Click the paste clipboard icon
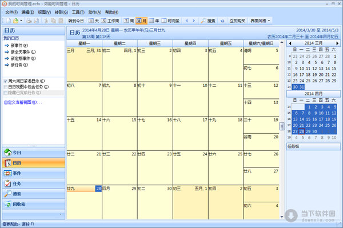Image resolution: width=343 pixels, height=228 pixels. (x=61, y=21)
